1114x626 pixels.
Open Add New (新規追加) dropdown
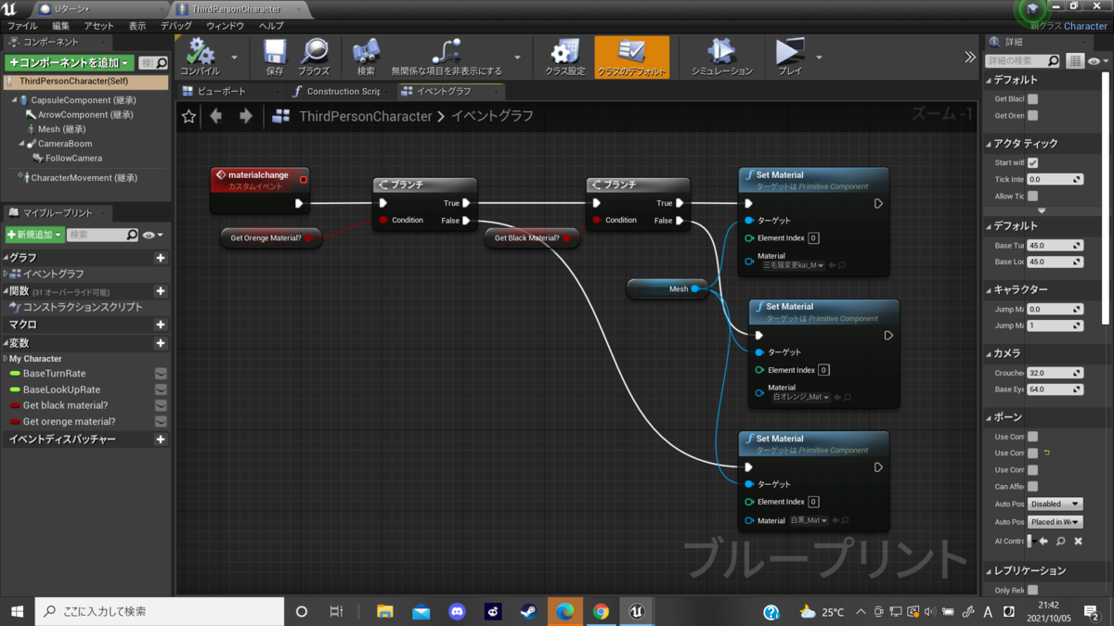pyautogui.click(x=34, y=235)
